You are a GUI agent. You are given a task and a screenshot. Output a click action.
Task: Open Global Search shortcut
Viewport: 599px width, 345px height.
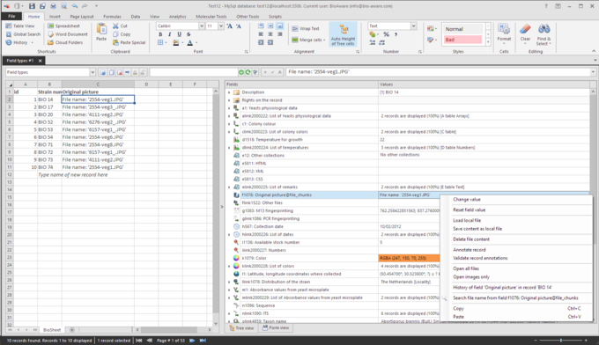23,34
